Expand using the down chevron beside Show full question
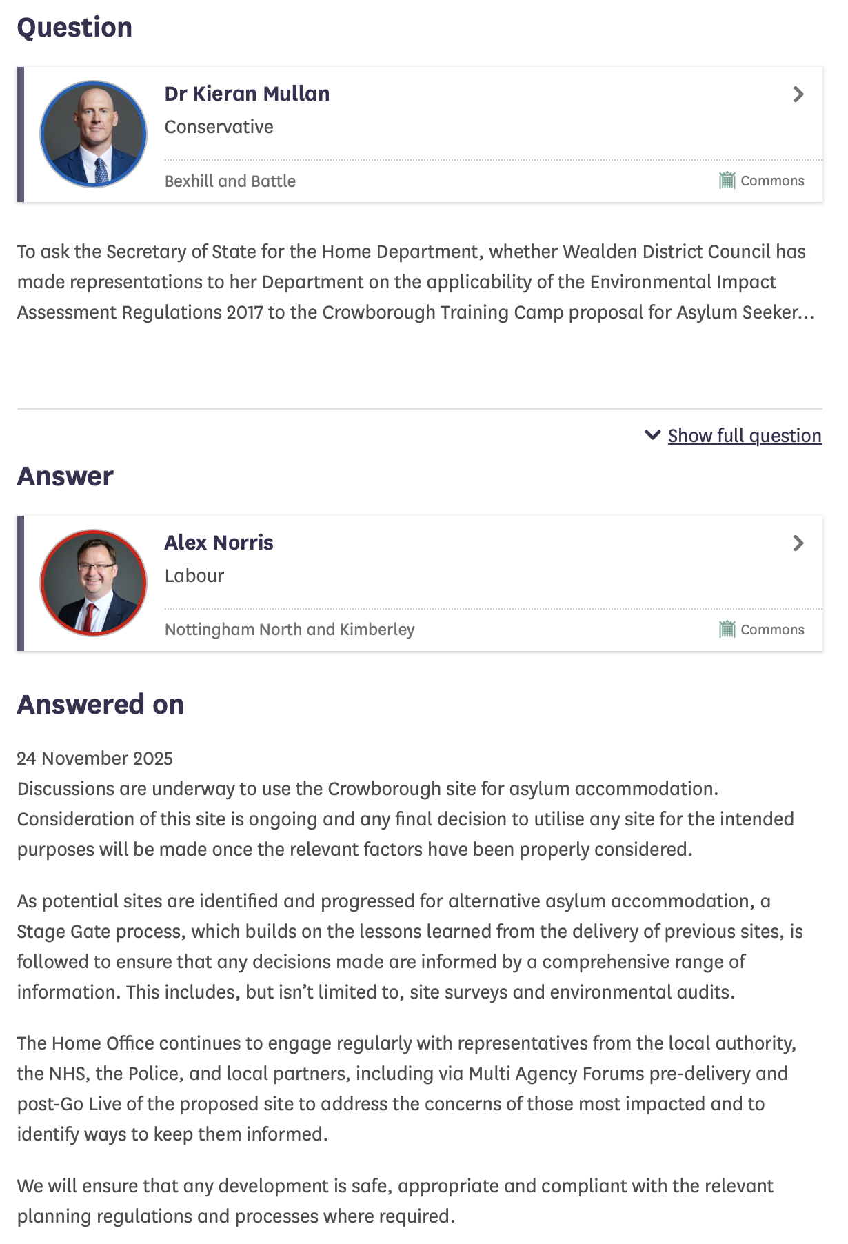This screenshot has width=848, height=1244. (652, 435)
